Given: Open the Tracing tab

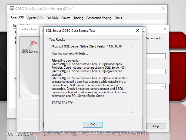Looking at the screenshot, I should [78, 18].
